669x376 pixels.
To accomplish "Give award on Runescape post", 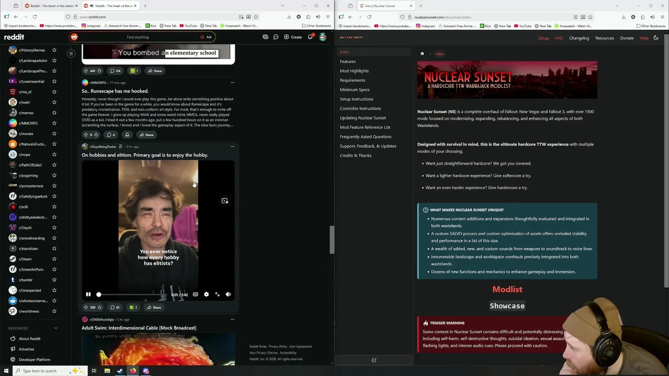I will point(127,135).
